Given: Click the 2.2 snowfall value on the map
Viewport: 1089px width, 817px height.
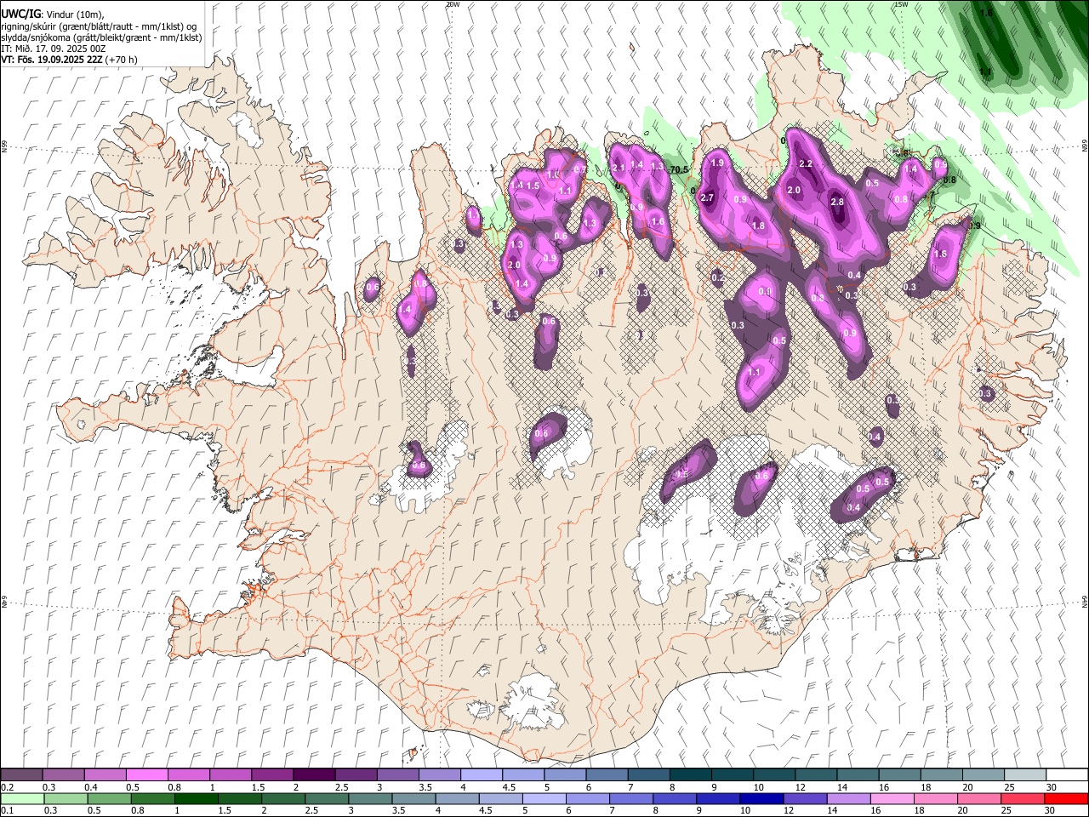Looking at the screenshot, I should pos(807,163).
